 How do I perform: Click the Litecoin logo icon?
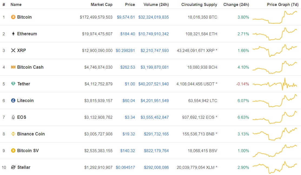coord(13,100)
